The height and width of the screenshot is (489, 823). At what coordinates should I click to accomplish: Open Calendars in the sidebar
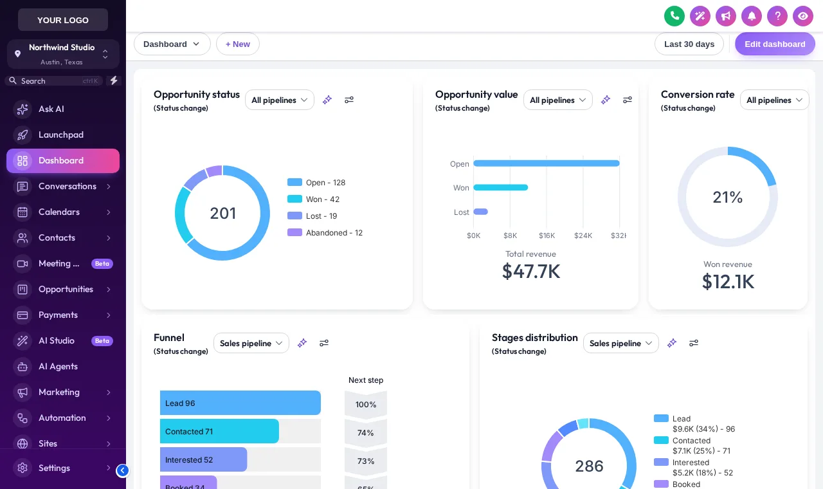click(x=63, y=212)
